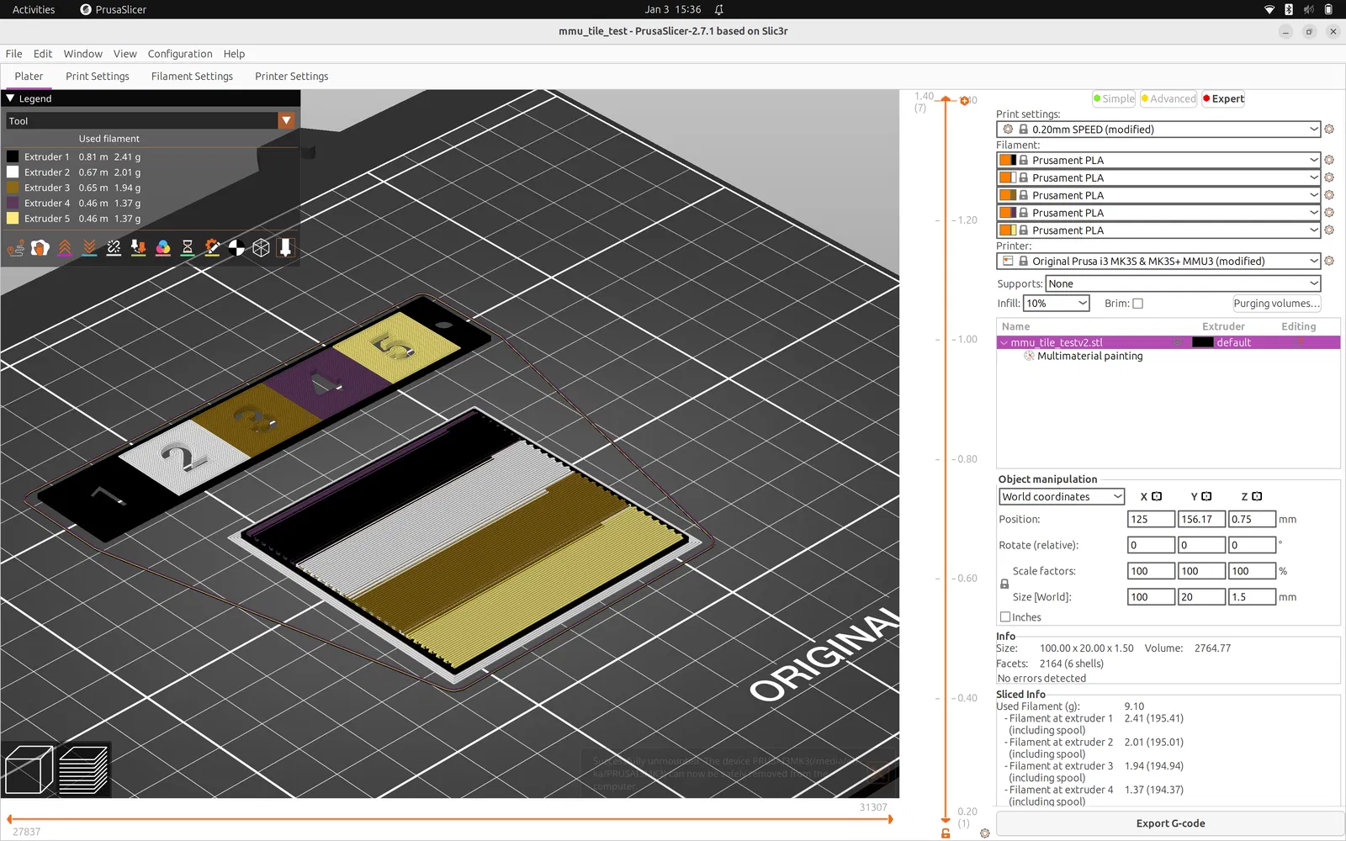This screenshot has height=841, width=1346.
Task: Toggle tool marker visibility icon
Action: pos(286,248)
